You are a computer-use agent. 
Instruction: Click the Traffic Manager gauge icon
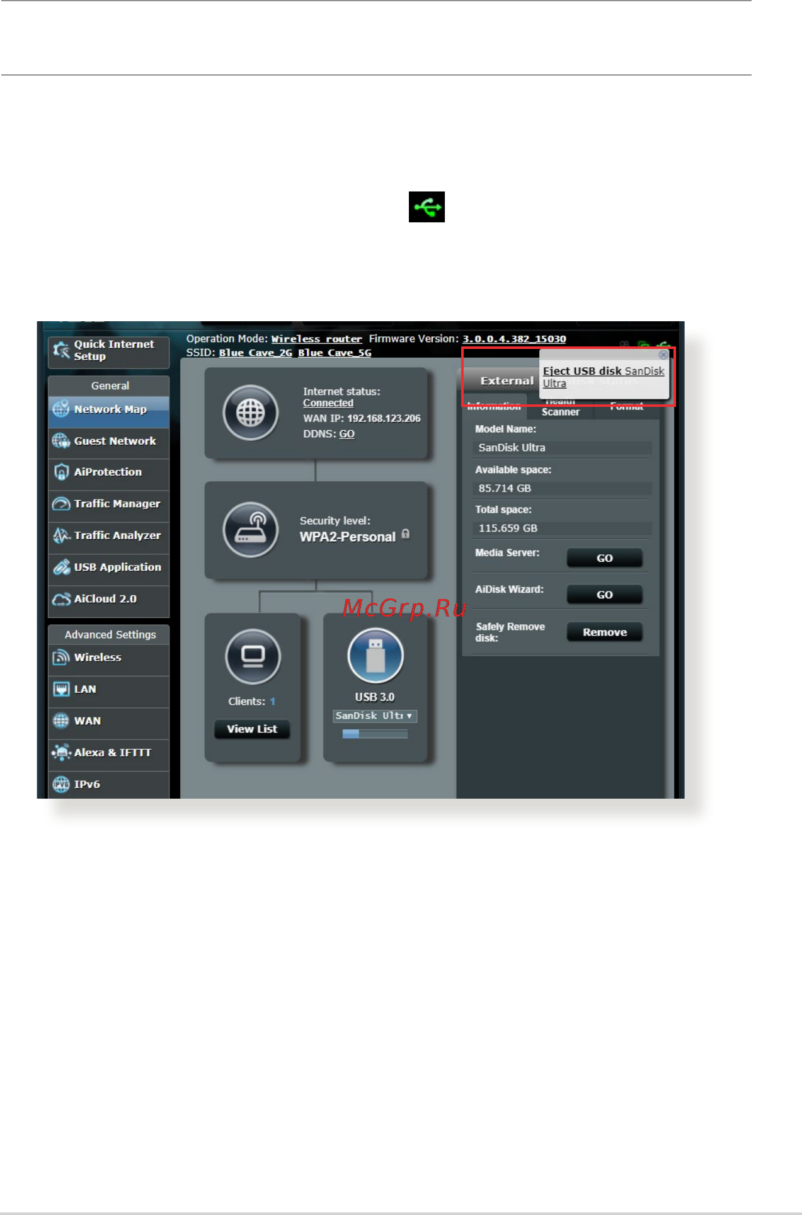click(61, 504)
